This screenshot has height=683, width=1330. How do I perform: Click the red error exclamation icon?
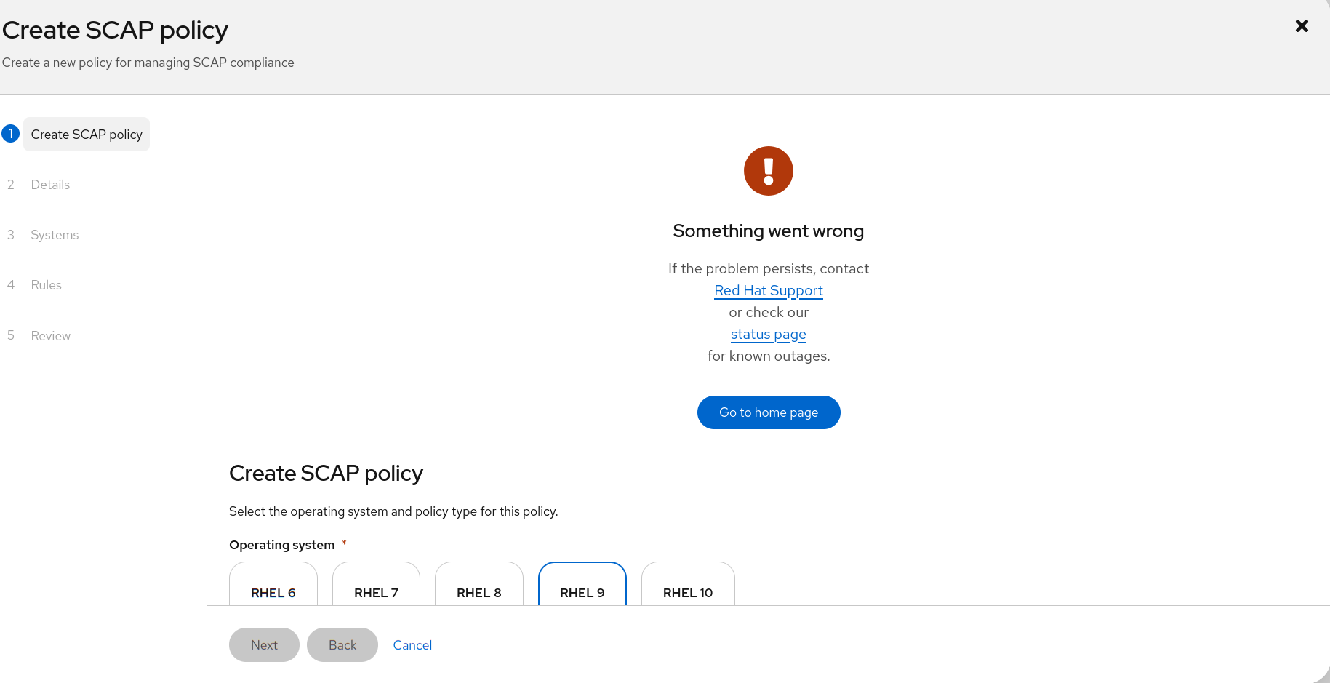(768, 171)
